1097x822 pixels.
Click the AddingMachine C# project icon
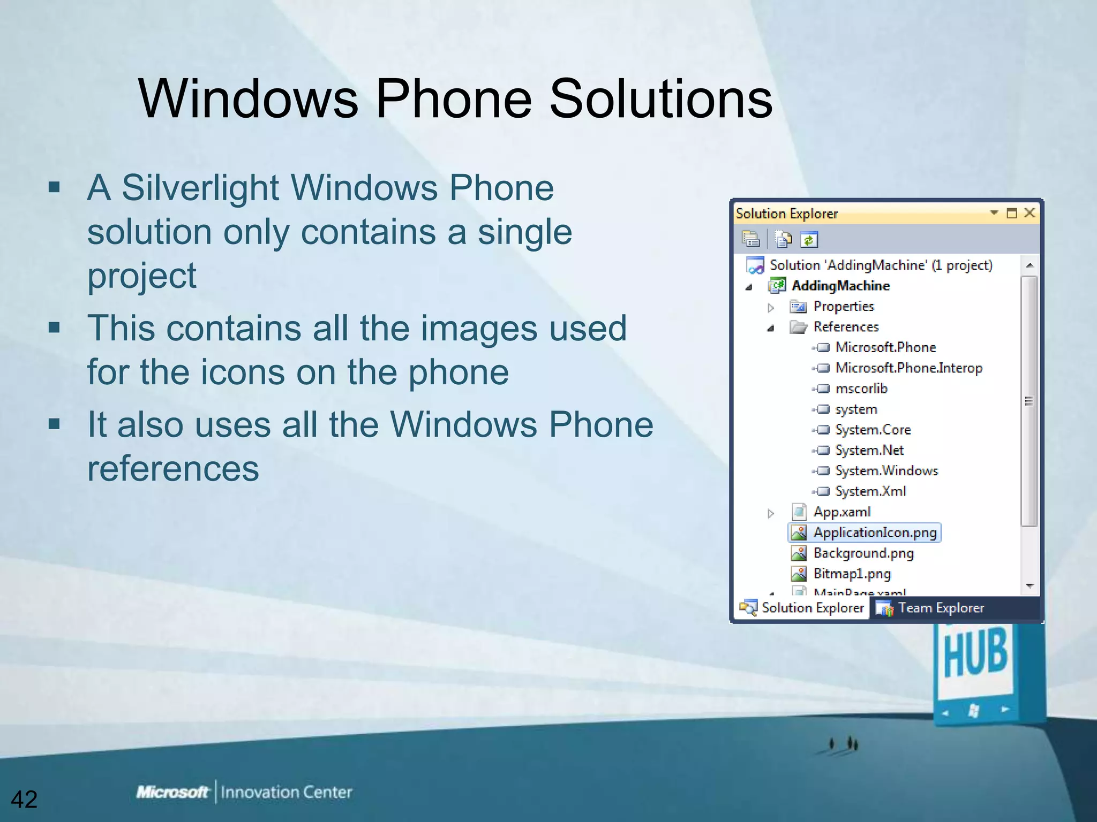777,286
